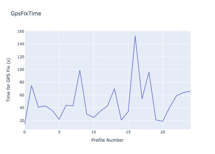Click the 5 x-axis tick label

pyautogui.click(x=59, y=132)
